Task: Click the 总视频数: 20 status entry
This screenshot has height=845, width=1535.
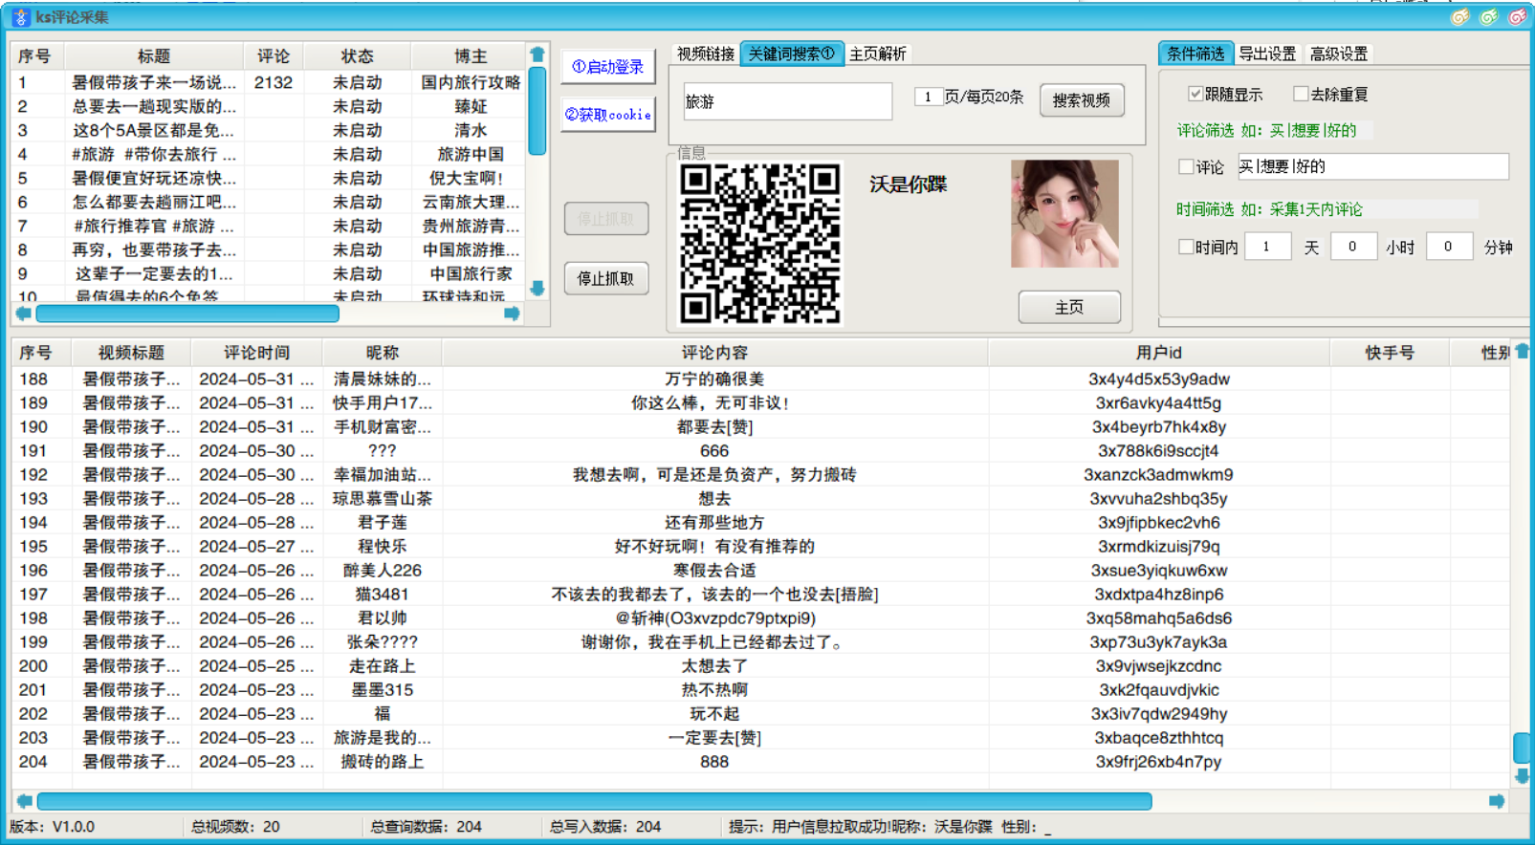Action: click(x=235, y=827)
